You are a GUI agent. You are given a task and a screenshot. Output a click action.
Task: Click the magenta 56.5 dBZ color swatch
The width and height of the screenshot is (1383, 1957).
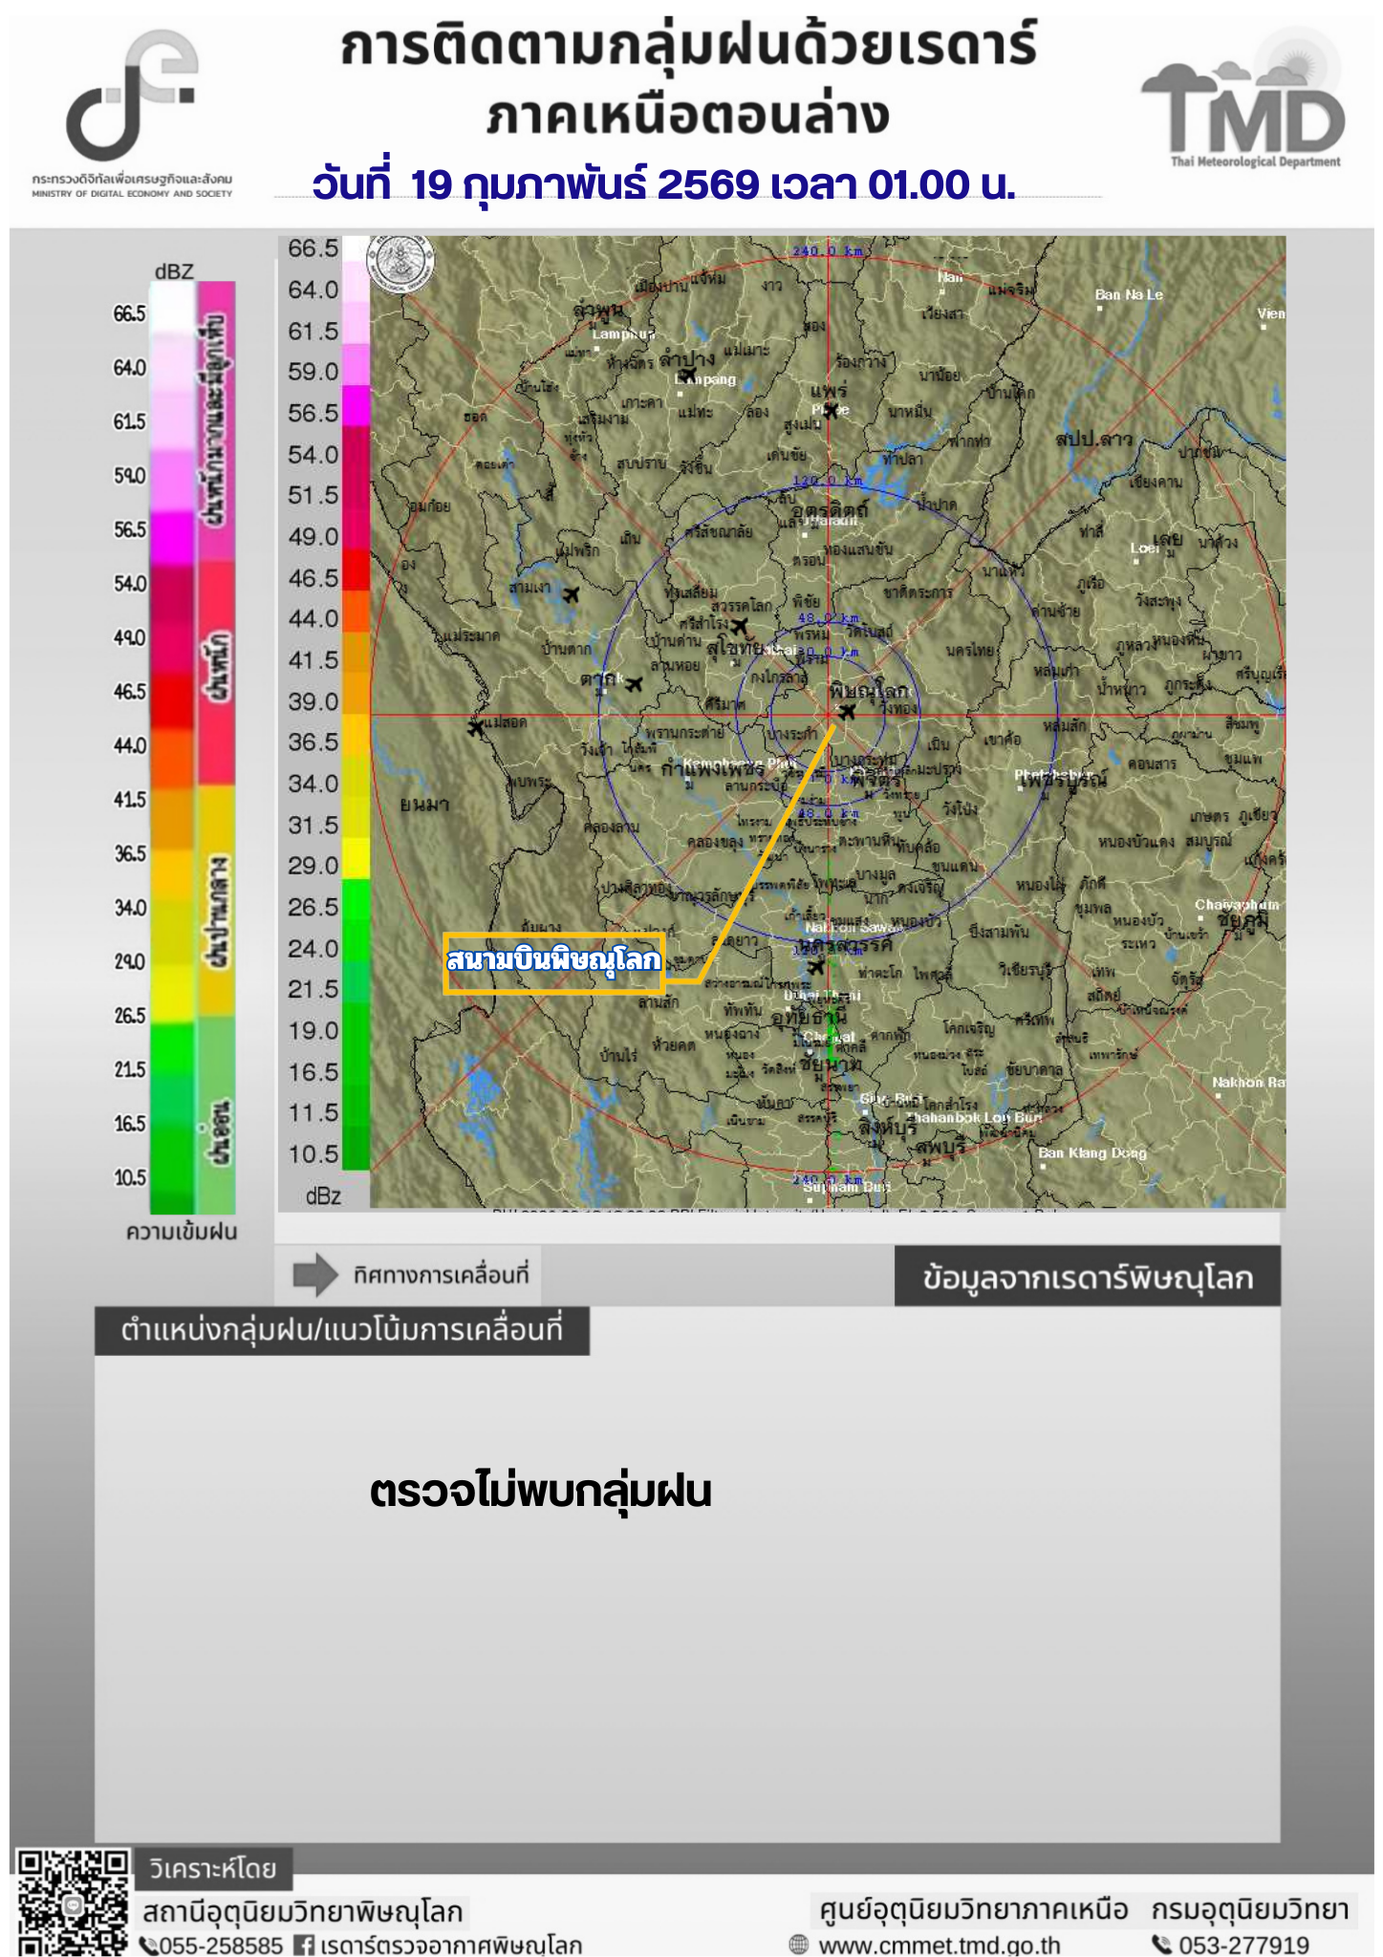click(356, 406)
